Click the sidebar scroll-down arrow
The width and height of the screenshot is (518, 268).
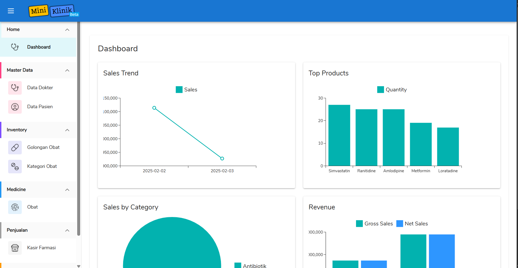(x=79, y=266)
